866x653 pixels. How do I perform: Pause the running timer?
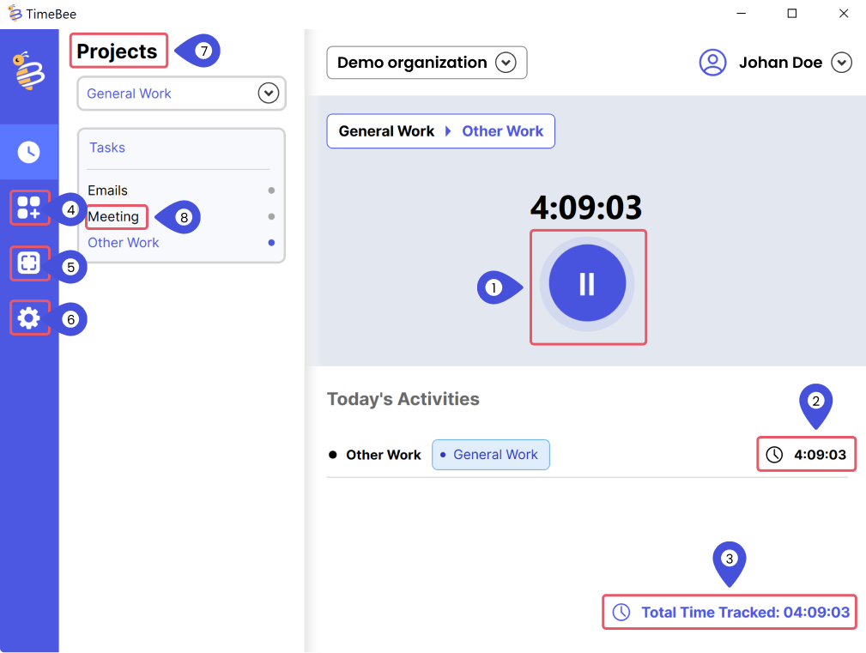pos(588,284)
